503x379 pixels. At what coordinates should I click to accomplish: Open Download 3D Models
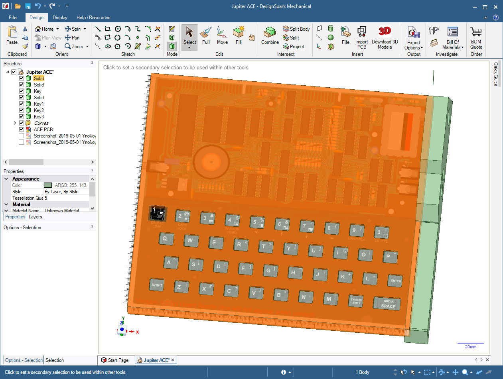(385, 37)
